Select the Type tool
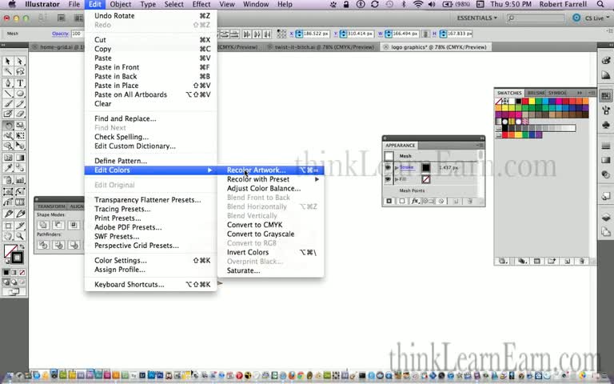The image size is (614, 384). [20, 83]
